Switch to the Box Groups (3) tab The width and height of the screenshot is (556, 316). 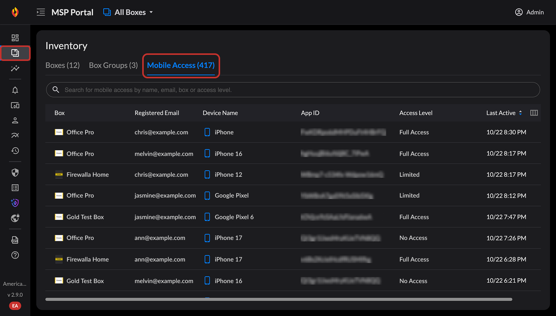(113, 65)
